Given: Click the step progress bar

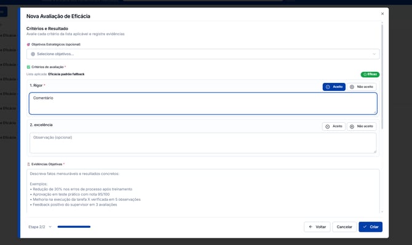Looking at the screenshot, I should point(74,227).
